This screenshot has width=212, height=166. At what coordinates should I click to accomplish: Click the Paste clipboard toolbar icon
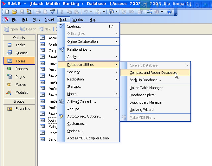click(x=76, y=12)
